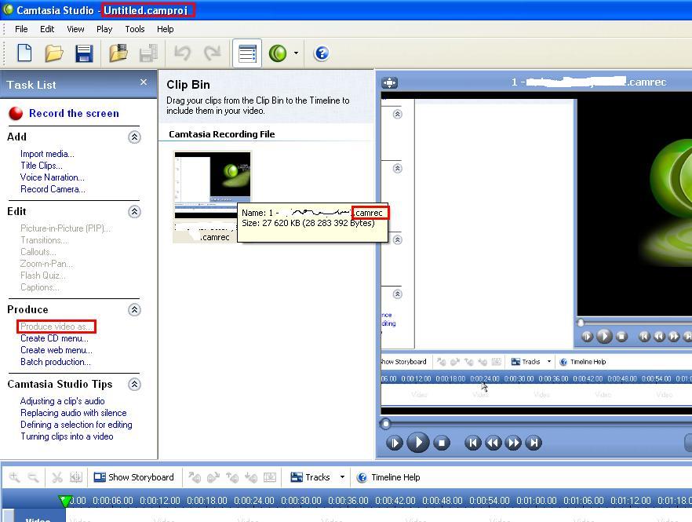Click the blue Help question-mark icon
This screenshot has height=522, width=692.
pyautogui.click(x=322, y=53)
